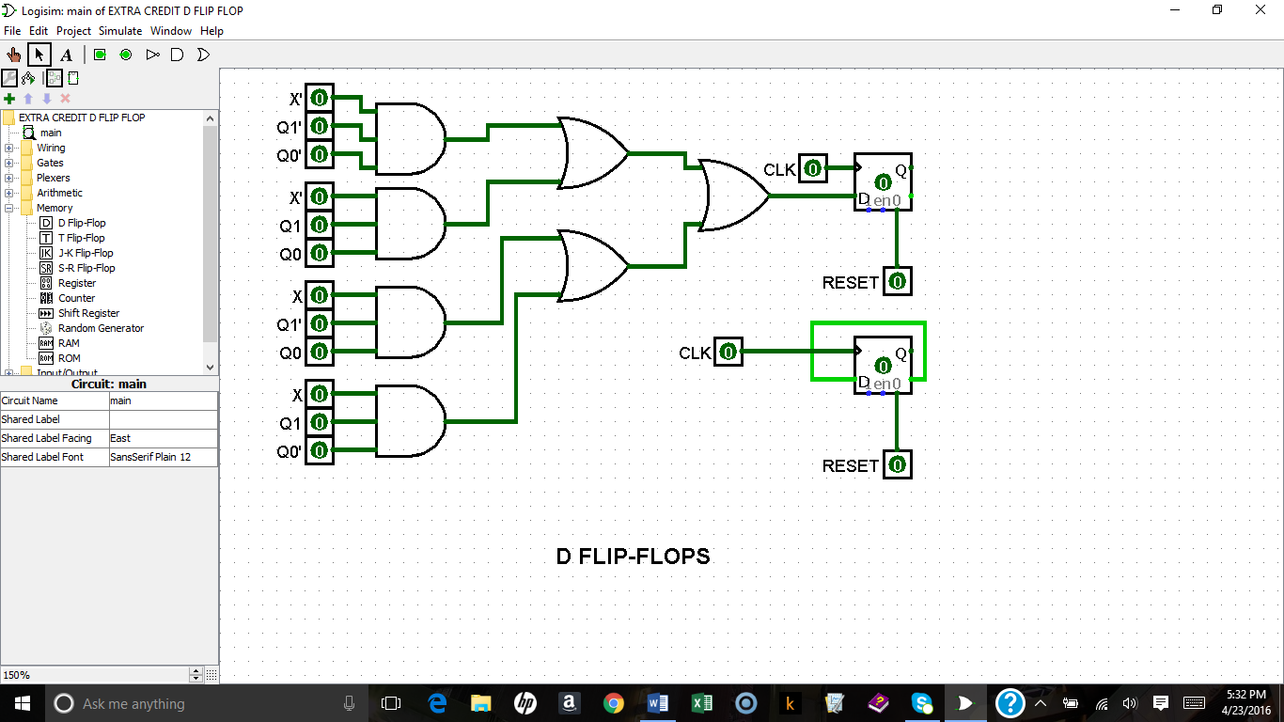Image resolution: width=1284 pixels, height=722 pixels.
Task: Choose the input pin tool in toolbar
Action: click(100, 55)
